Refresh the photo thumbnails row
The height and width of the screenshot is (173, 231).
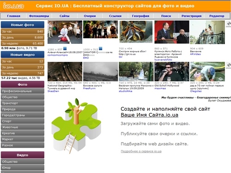(x=229, y=24)
